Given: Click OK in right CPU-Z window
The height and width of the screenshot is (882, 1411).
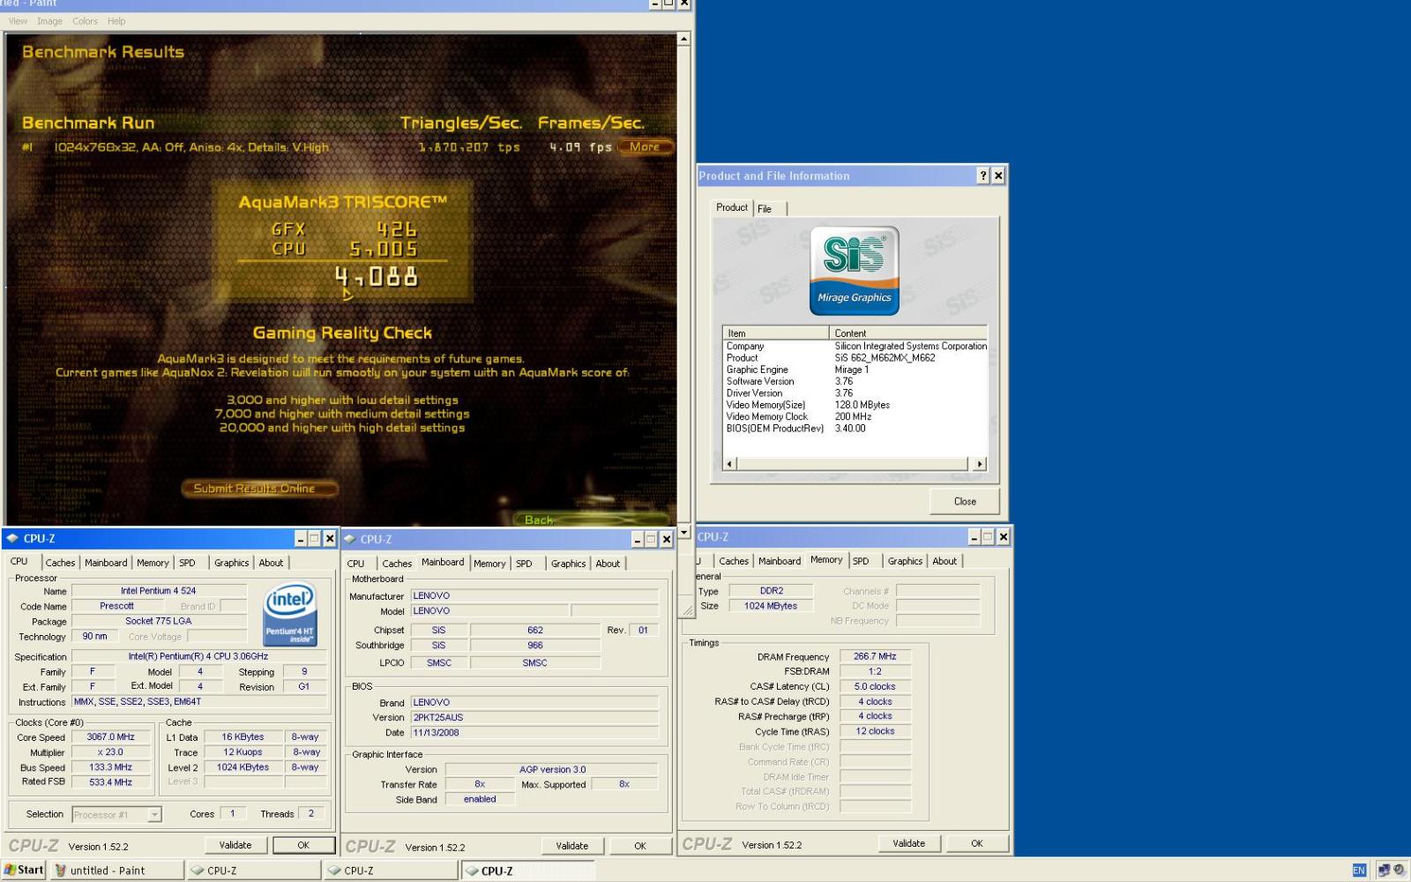Looking at the screenshot, I should click(977, 843).
